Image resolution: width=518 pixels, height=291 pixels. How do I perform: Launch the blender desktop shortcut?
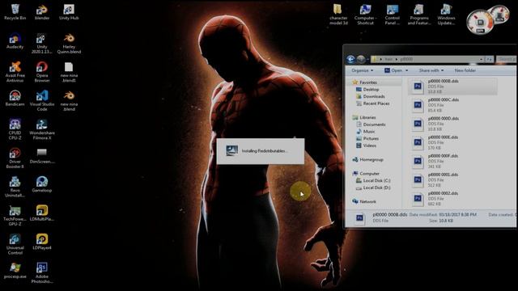(42, 12)
